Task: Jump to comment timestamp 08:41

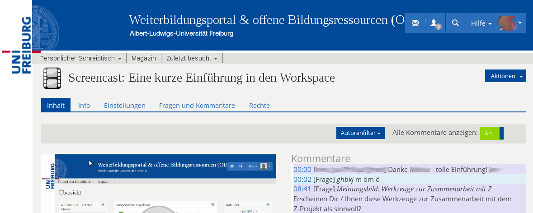Action: coord(302,189)
